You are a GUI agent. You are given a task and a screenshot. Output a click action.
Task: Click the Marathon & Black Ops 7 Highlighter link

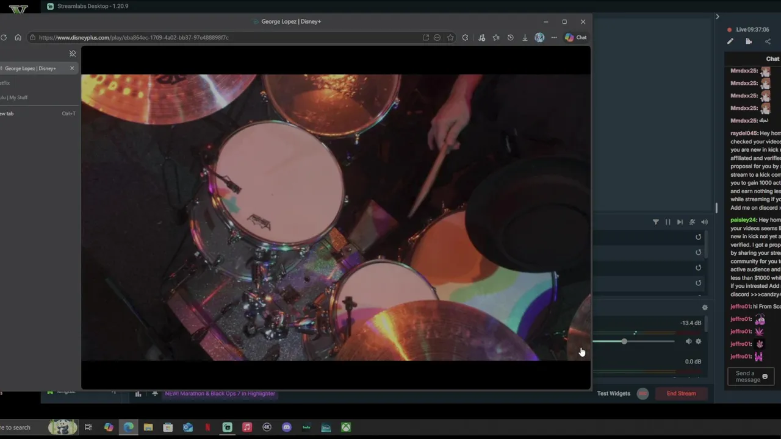coord(220,393)
